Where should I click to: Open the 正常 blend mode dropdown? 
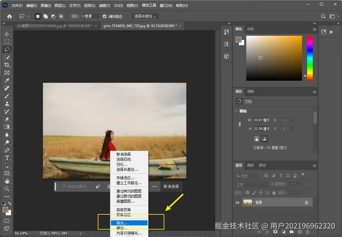(251, 185)
